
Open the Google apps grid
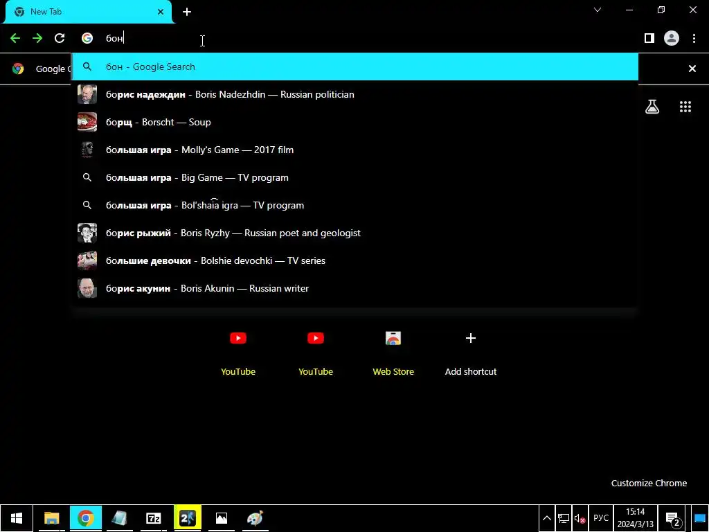pyautogui.click(x=685, y=107)
